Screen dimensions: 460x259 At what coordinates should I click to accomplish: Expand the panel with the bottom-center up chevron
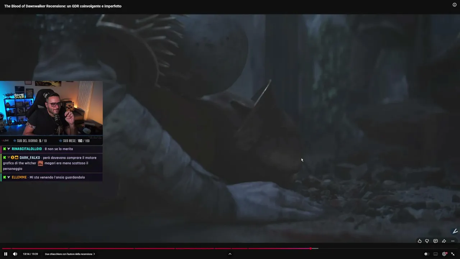pos(230,254)
